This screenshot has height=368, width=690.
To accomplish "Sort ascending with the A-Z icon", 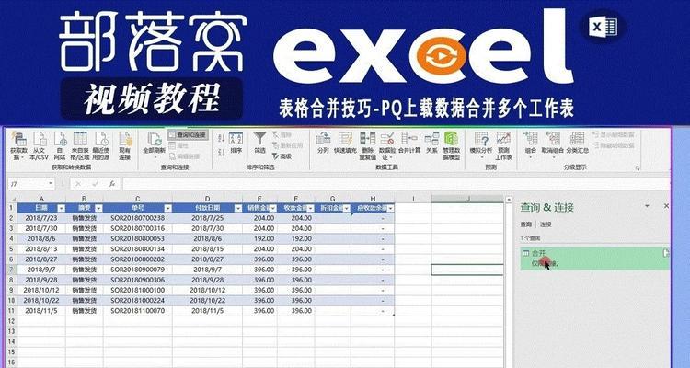I will click(222, 138).
